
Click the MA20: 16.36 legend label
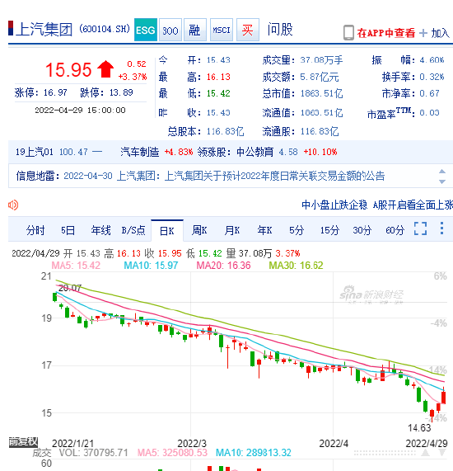point(223,266)
